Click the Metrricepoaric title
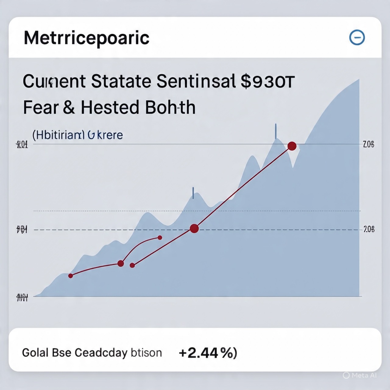 87,38
